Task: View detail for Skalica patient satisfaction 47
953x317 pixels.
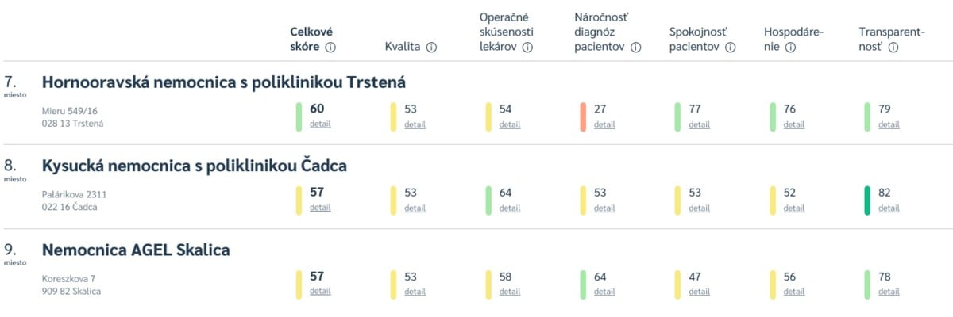Action: [699, 292]
